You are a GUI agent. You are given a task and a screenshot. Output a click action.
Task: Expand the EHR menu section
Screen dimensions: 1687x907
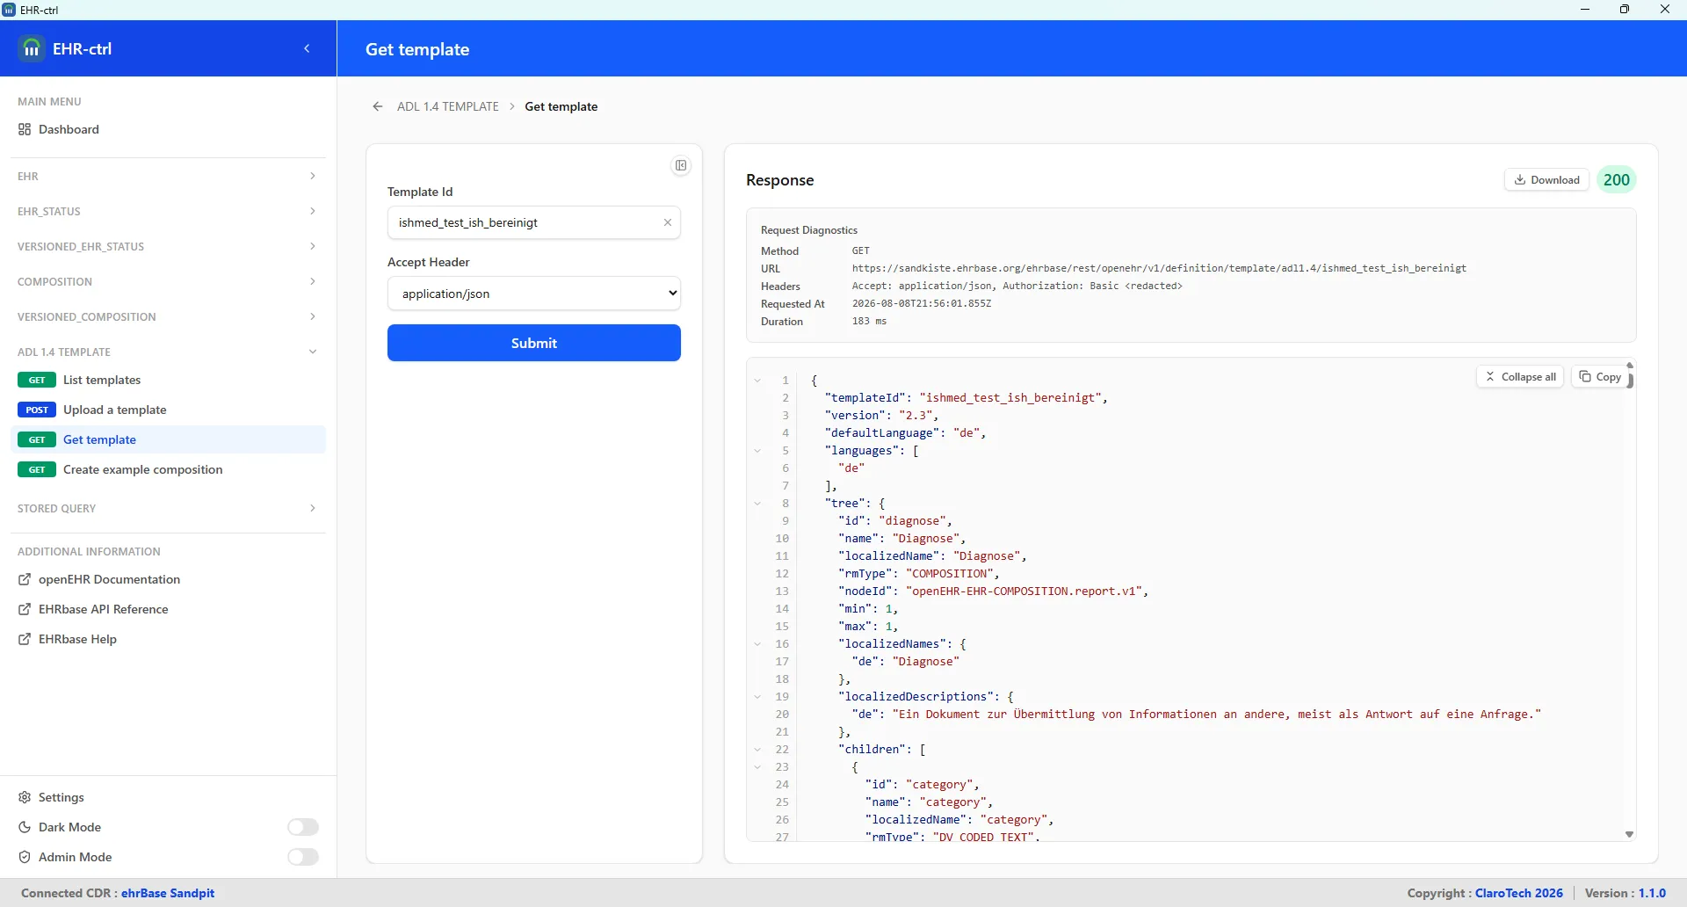(167, 176)
